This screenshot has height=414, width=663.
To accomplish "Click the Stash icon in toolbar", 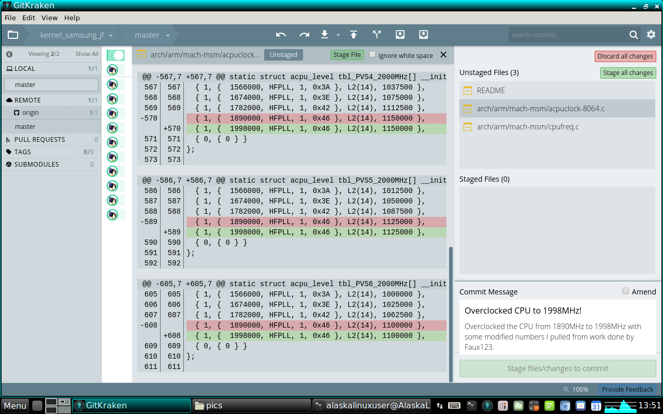I will click(x=400, y=35).
